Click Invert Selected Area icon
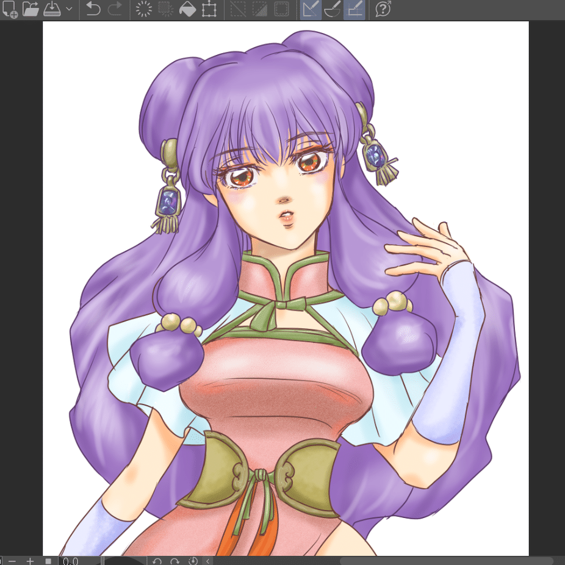The width and height of the screenshot is (565, 565). pyautogui.click(x=260, y=9)
